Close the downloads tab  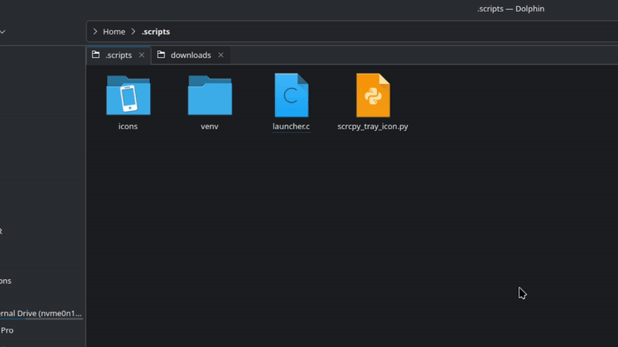221,55
